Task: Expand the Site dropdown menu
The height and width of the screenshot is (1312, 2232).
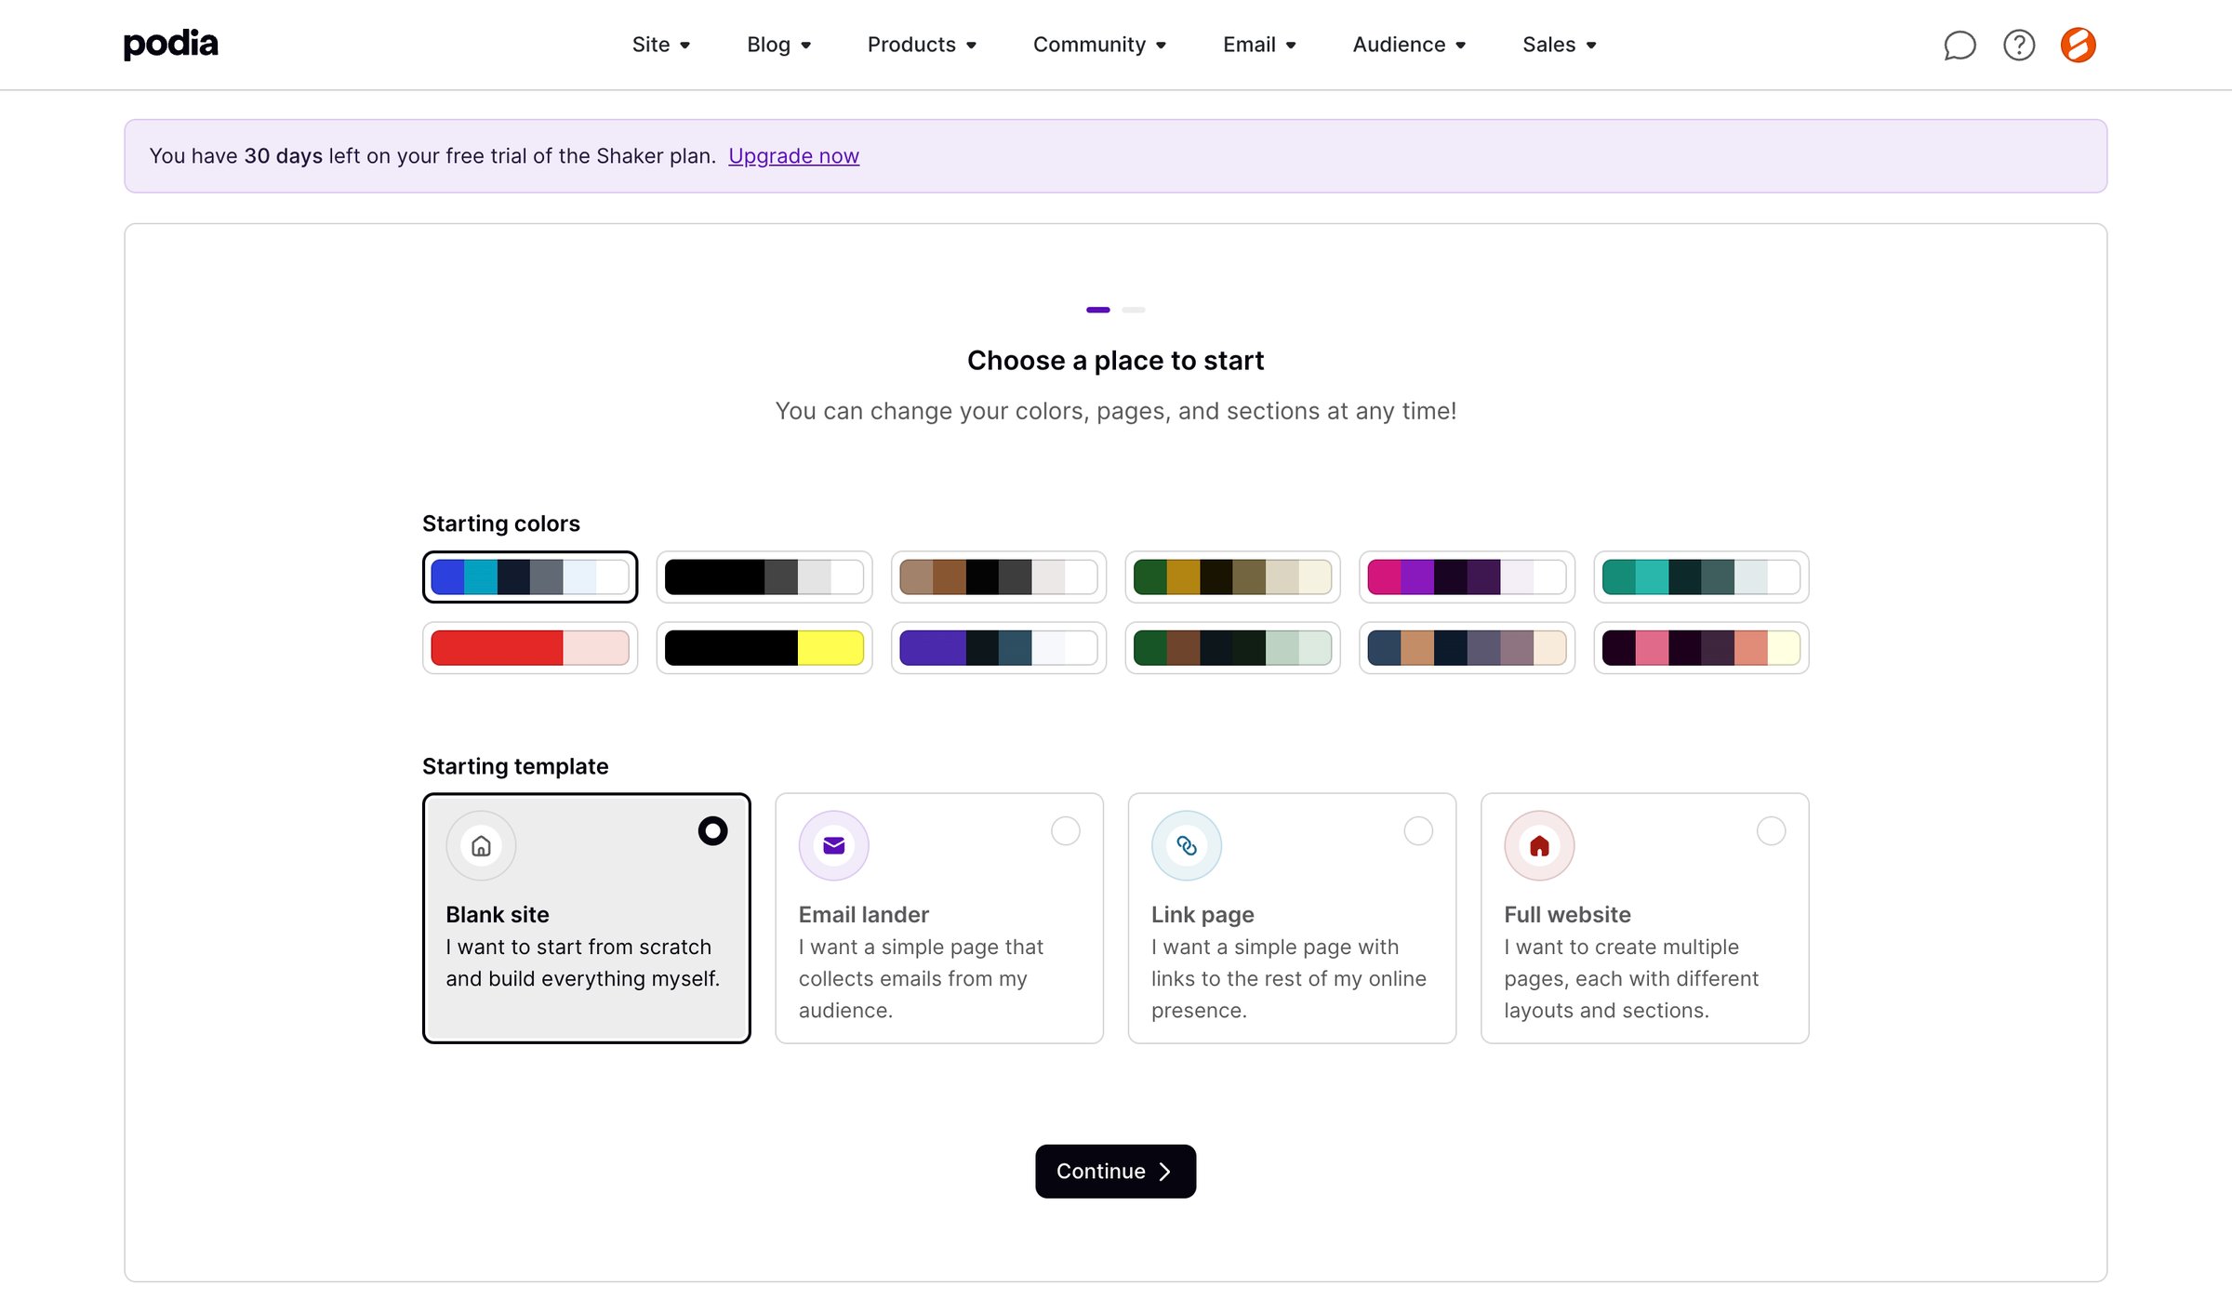Action: pos(660,45)
